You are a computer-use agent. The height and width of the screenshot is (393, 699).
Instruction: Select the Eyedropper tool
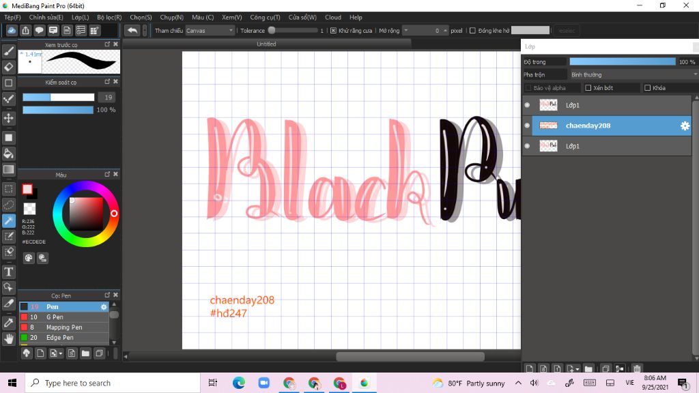[x=8, y=323]
